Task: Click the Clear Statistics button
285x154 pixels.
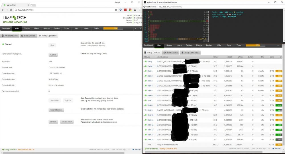Action: tap(56, 110)
